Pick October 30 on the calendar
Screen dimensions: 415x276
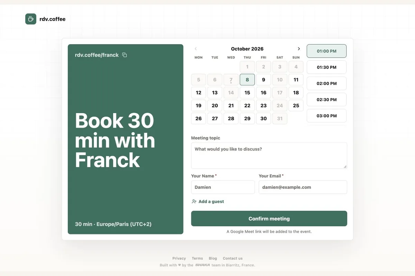pos(264,118)
